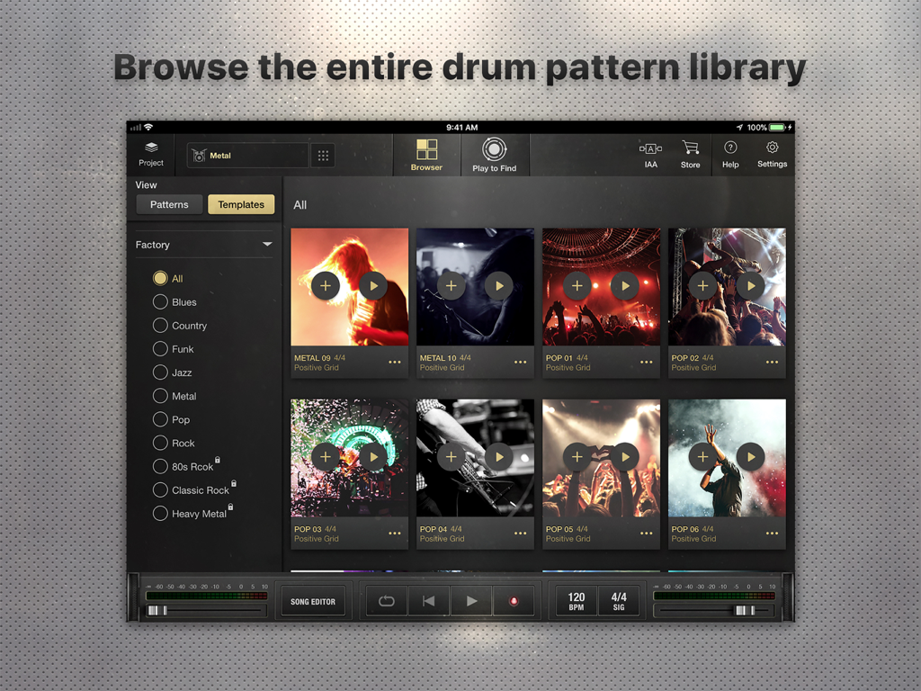Click the drum kit icon beside Metal
This screenshot has width=921, height=691.
coord(199,155)
